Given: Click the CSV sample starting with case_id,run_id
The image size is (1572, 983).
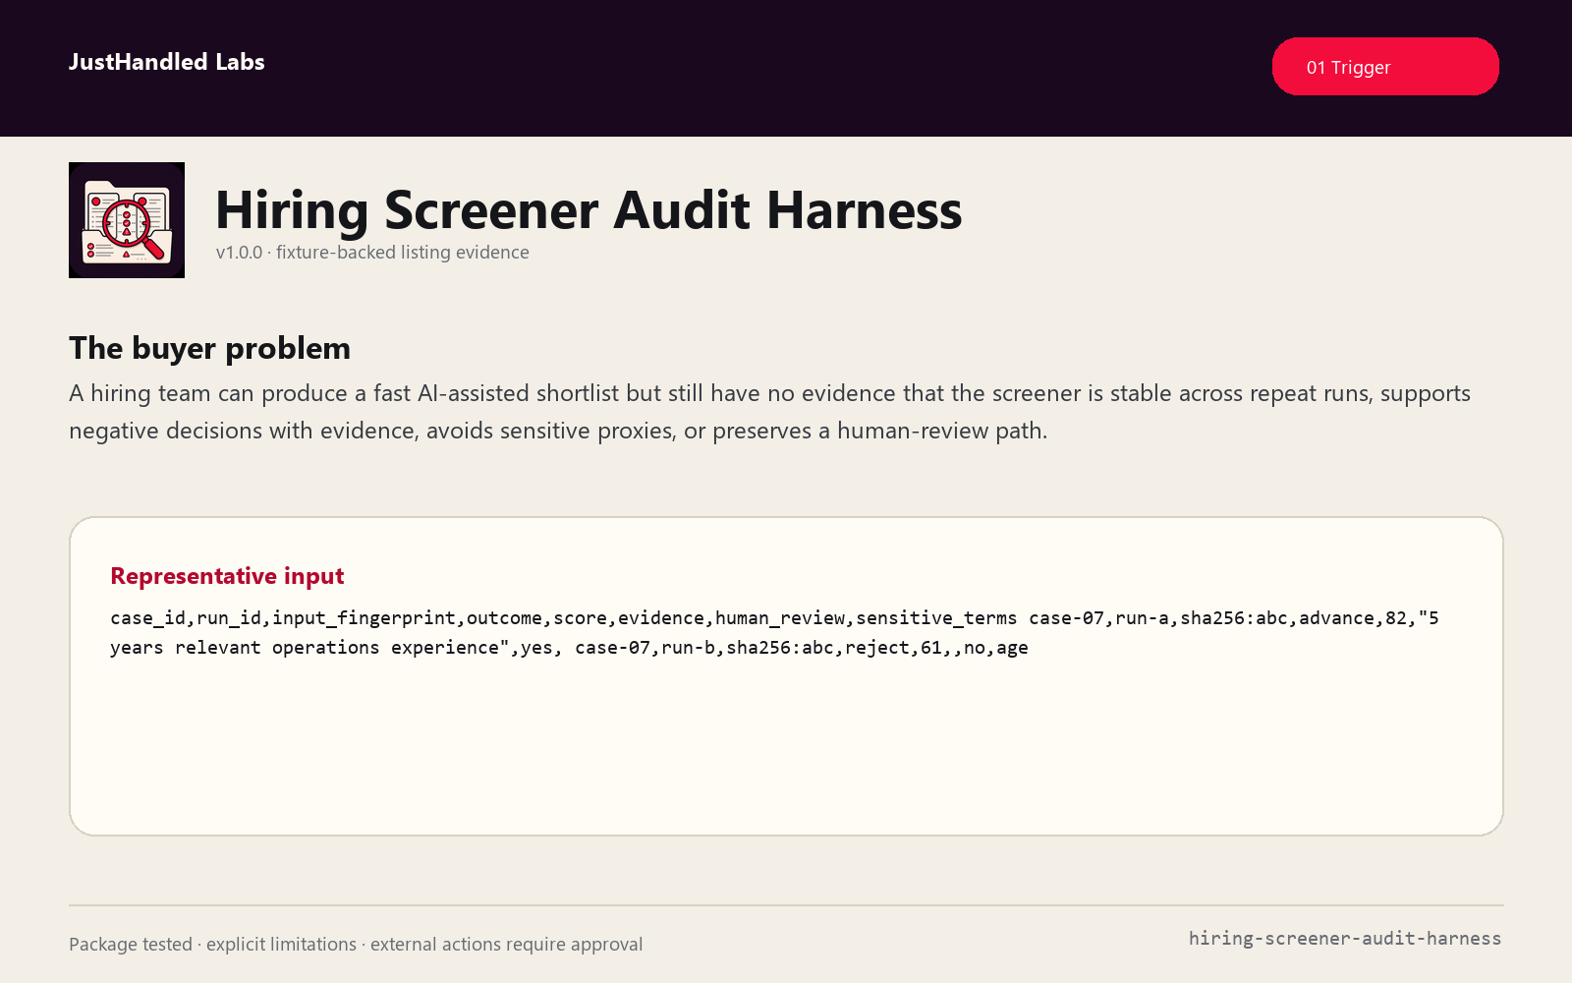Looking at the screenshot, I should pos(774,632).
